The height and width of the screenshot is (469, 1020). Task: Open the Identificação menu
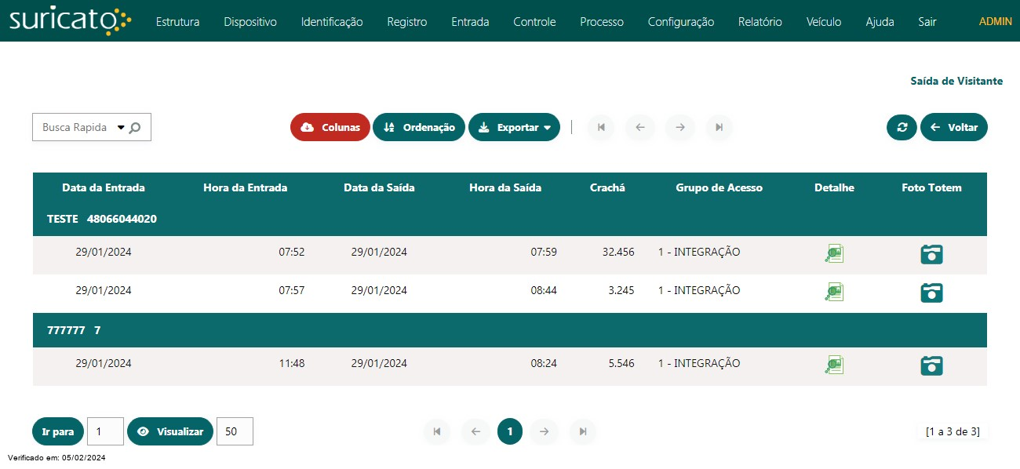pyautogui.click(x=332, y=22)
